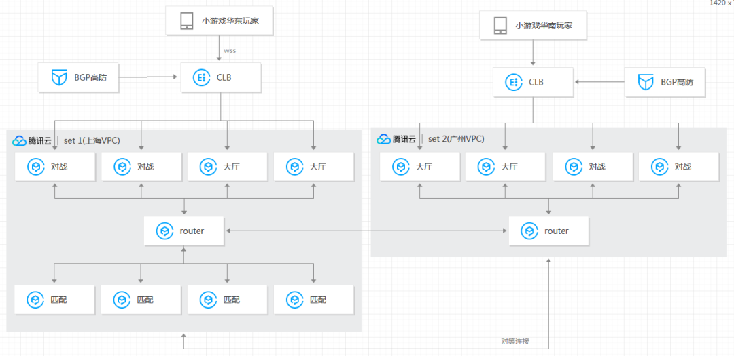Click the 对等连接 connector label

coord(514,342)
